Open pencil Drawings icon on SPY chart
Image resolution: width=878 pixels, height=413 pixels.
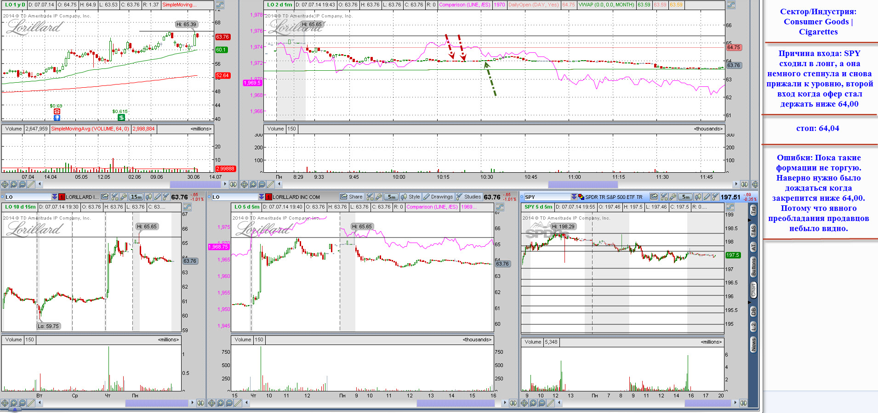707,197
